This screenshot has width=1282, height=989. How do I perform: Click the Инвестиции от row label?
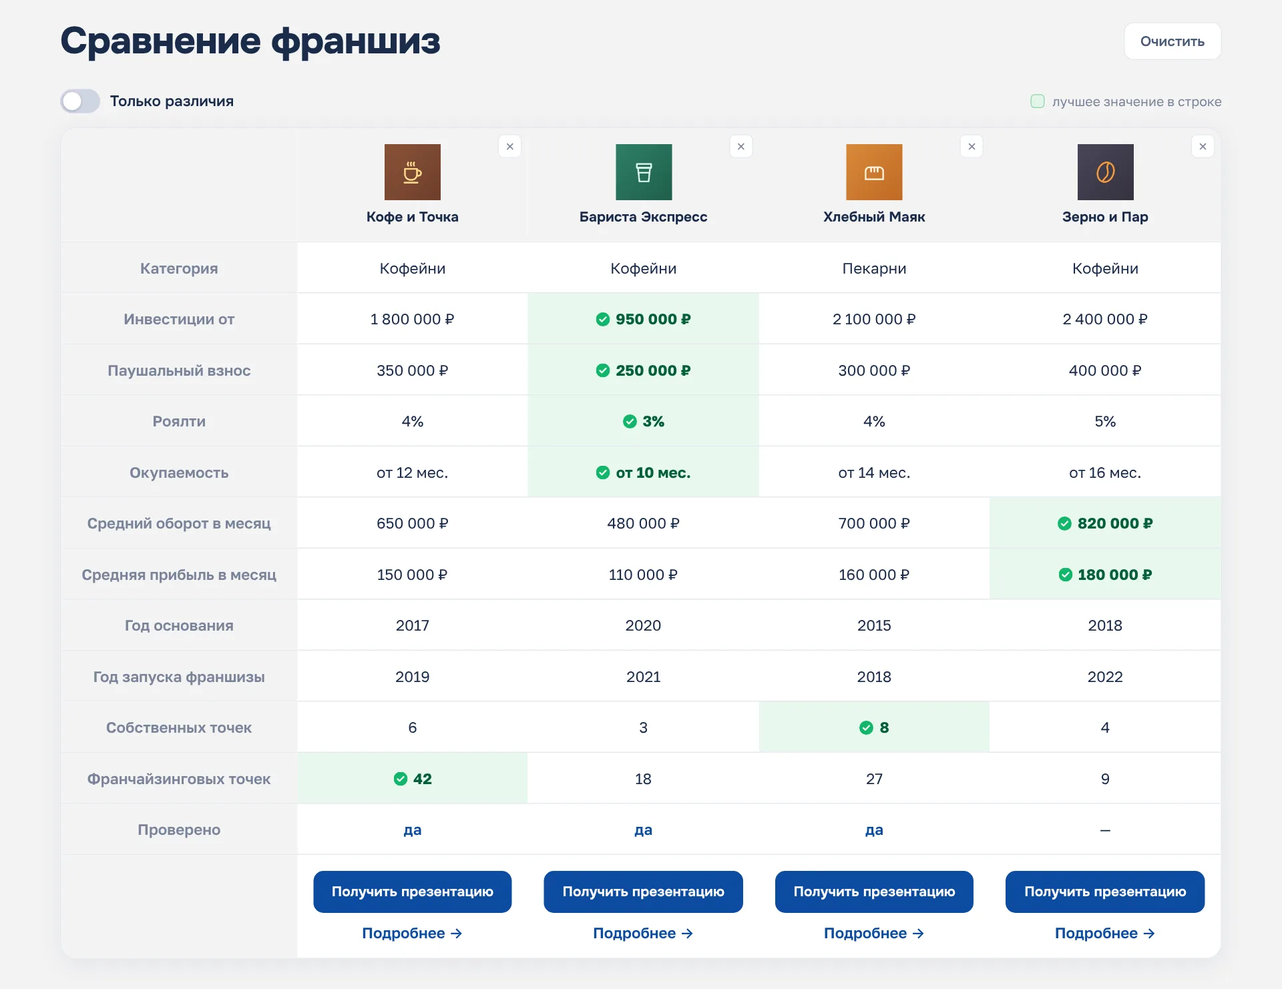pyautogui.click(x=179, y=320)
